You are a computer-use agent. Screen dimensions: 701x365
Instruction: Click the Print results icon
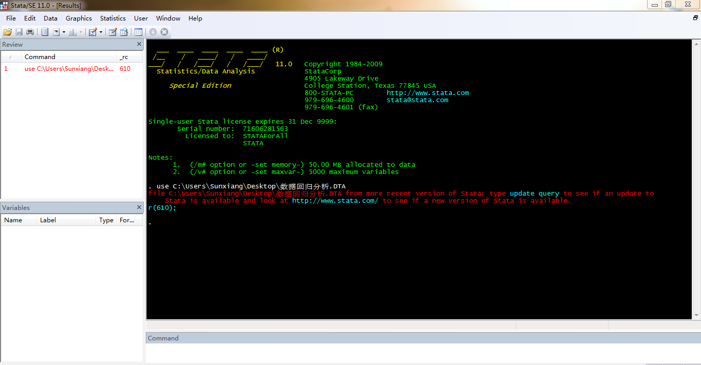point(30,32)
